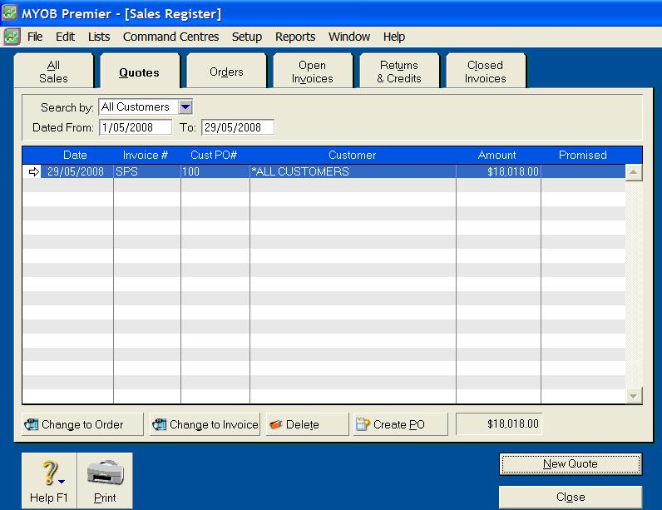Open Help F1 question mark icon

52,473
